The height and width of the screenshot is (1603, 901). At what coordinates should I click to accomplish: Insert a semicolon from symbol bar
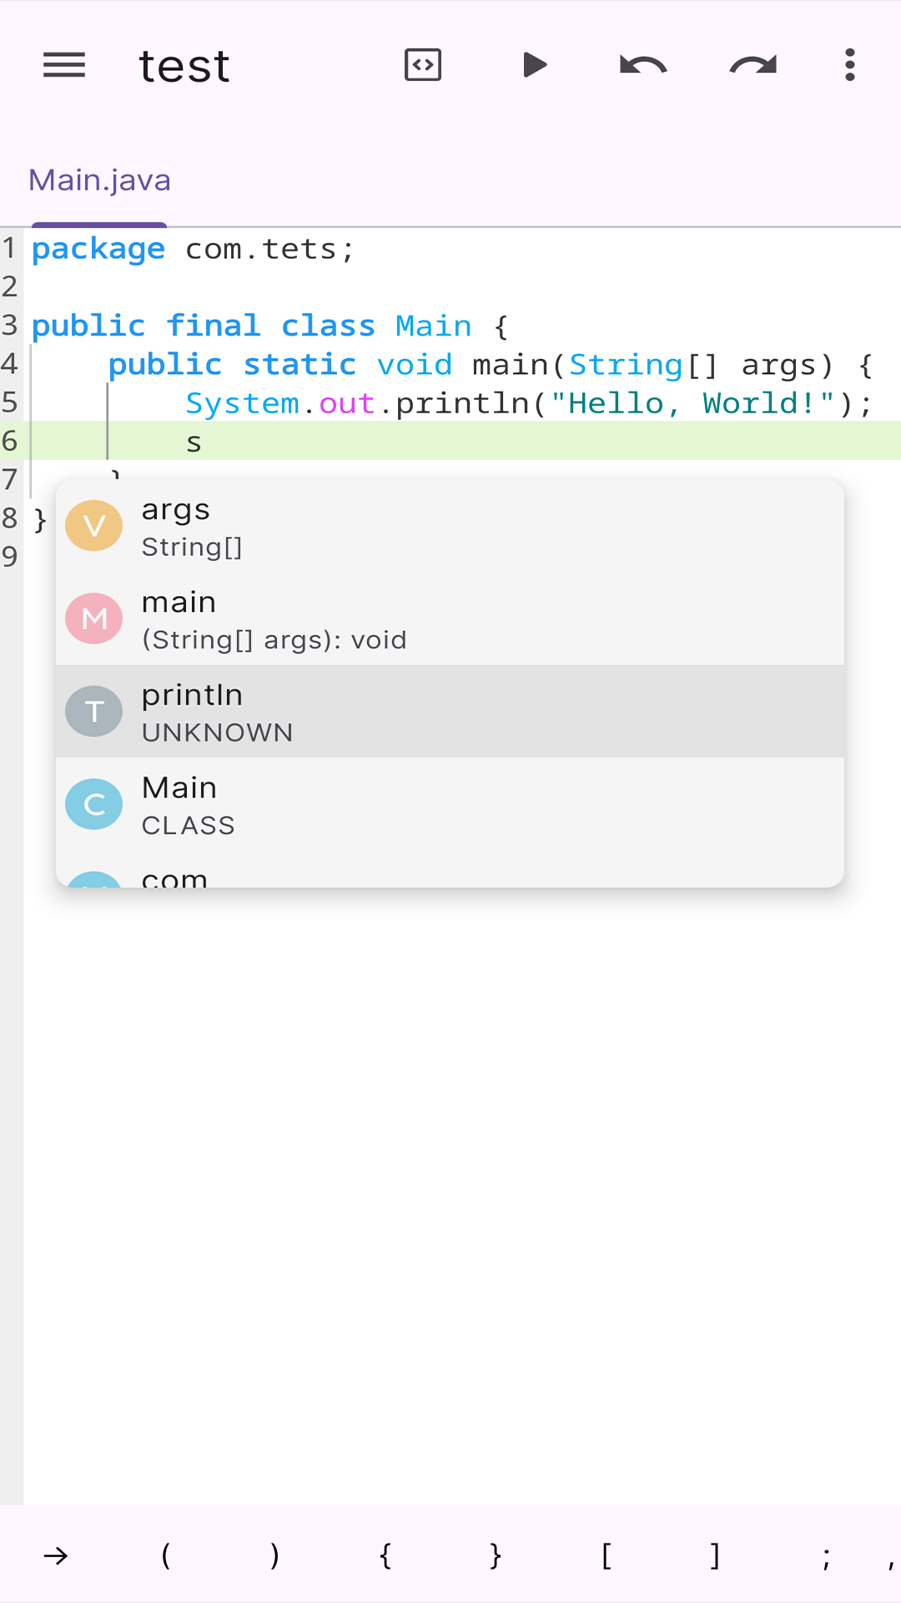[825, 1555]
